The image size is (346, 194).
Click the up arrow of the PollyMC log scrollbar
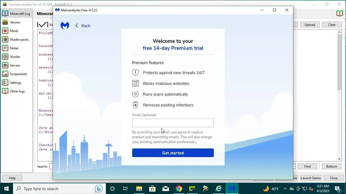tap(340, 32)
